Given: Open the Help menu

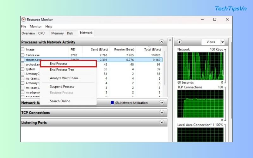Looking at the screenshot, I should (x=49, y=27).
